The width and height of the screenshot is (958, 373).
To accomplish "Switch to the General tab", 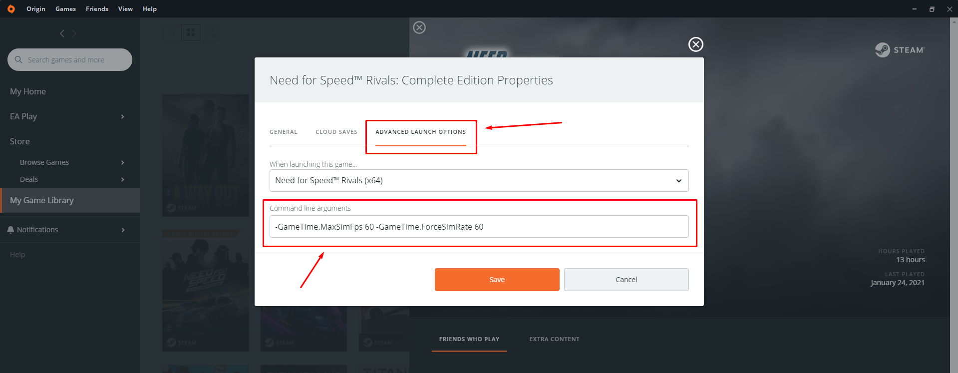I will [283, 132].
